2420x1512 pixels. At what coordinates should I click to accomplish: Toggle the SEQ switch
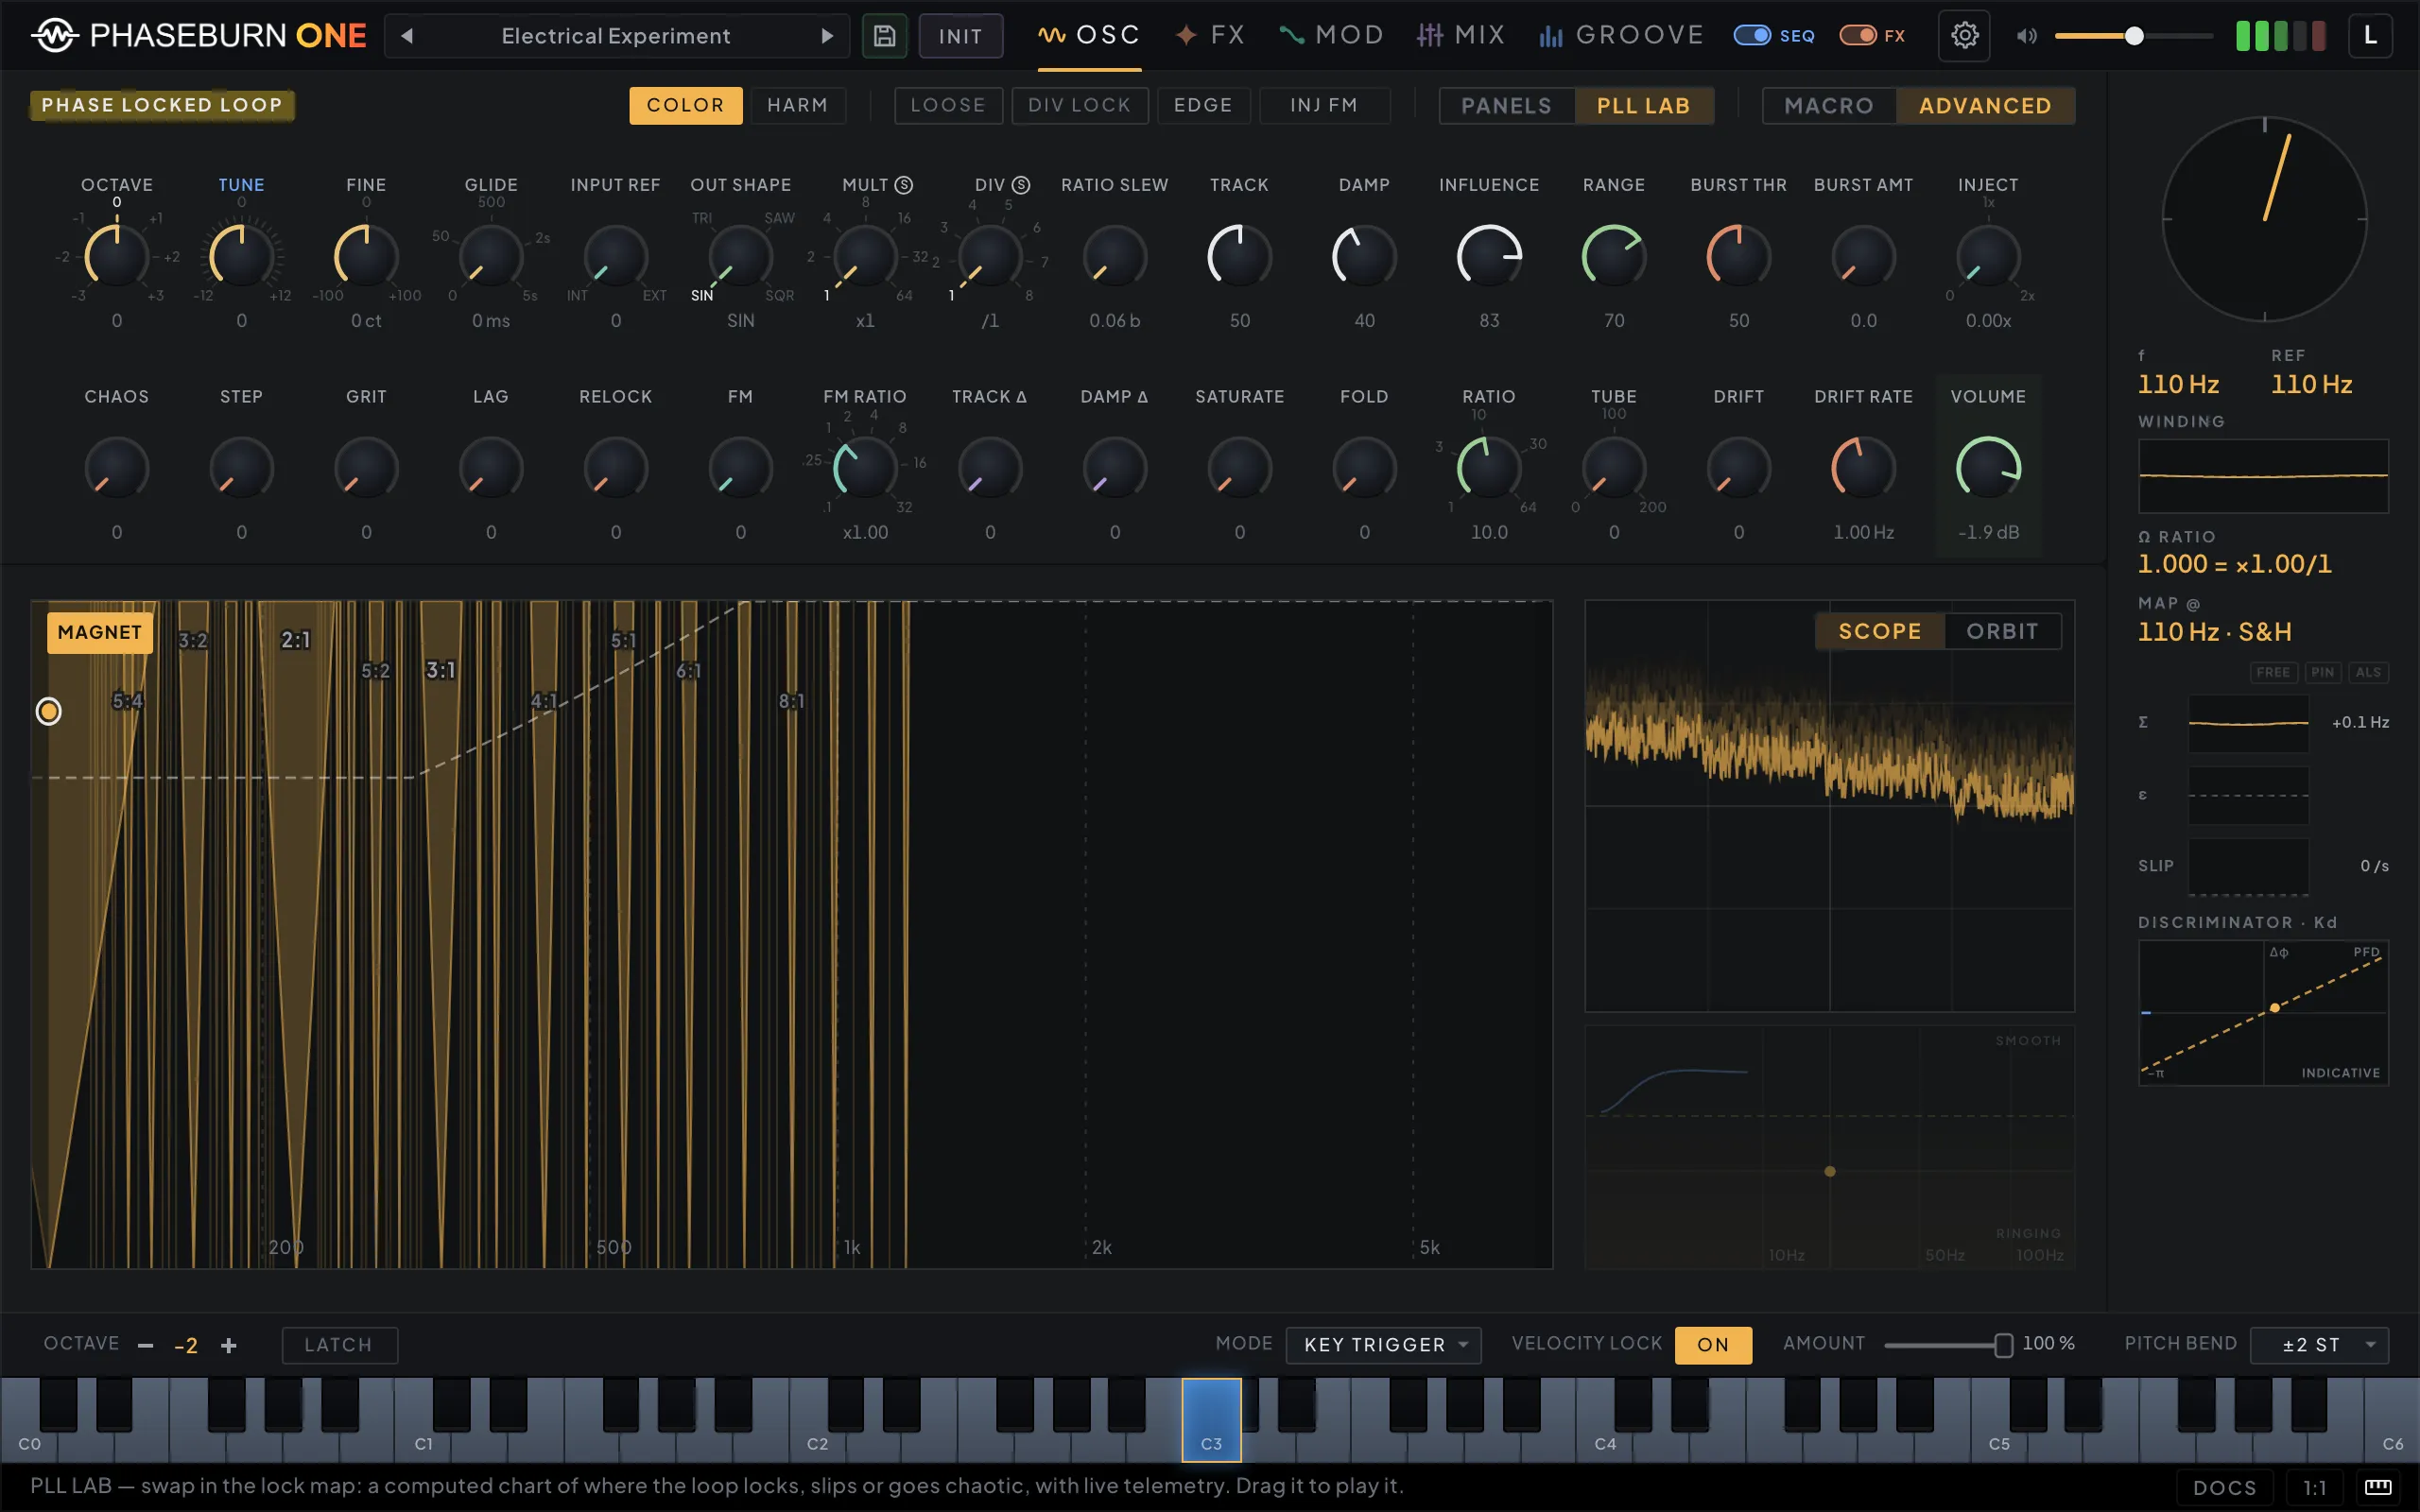[1752, 36]
